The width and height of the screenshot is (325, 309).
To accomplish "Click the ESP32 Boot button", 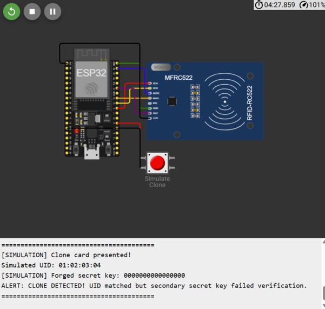I will [108, 149].
